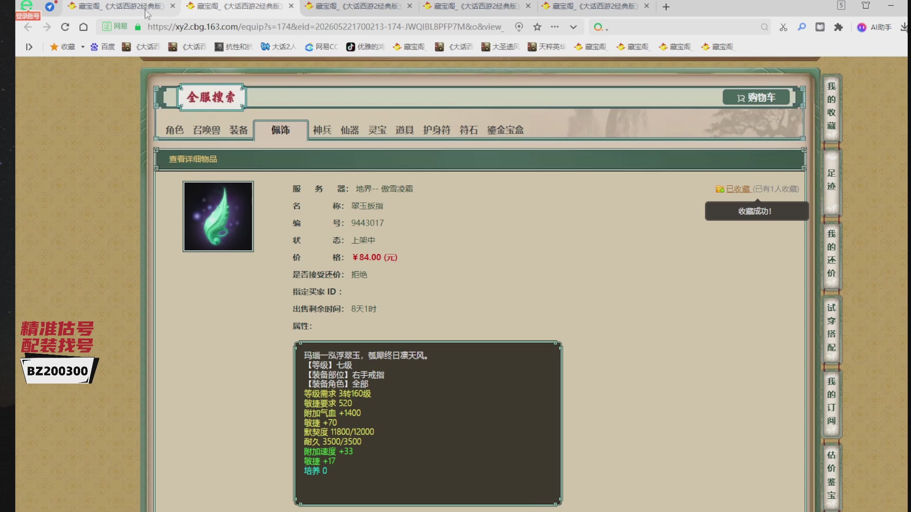Open the TikTok 优雅的 bookmark

[365, 47]
